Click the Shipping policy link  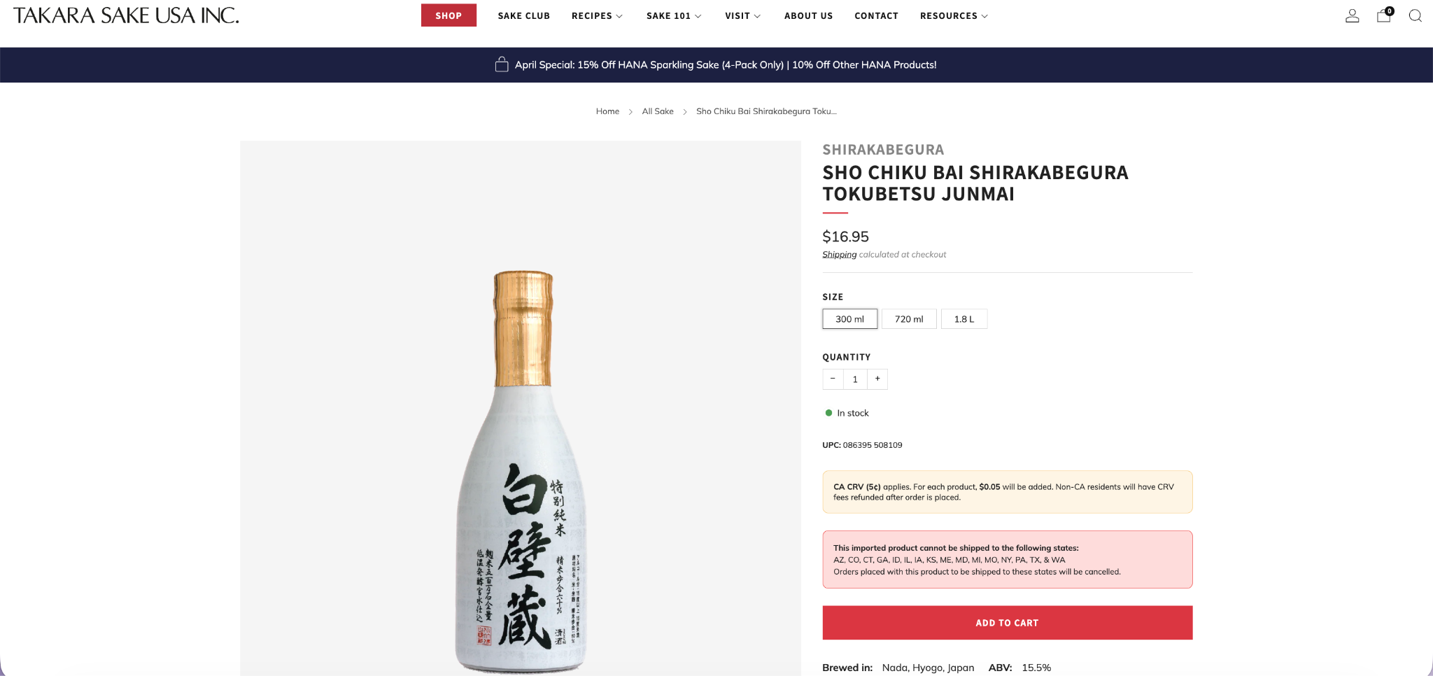839,255
